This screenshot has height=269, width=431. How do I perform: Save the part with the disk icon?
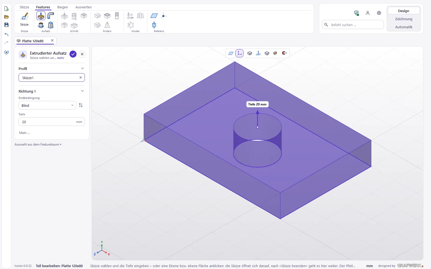(x=6, y=25)
